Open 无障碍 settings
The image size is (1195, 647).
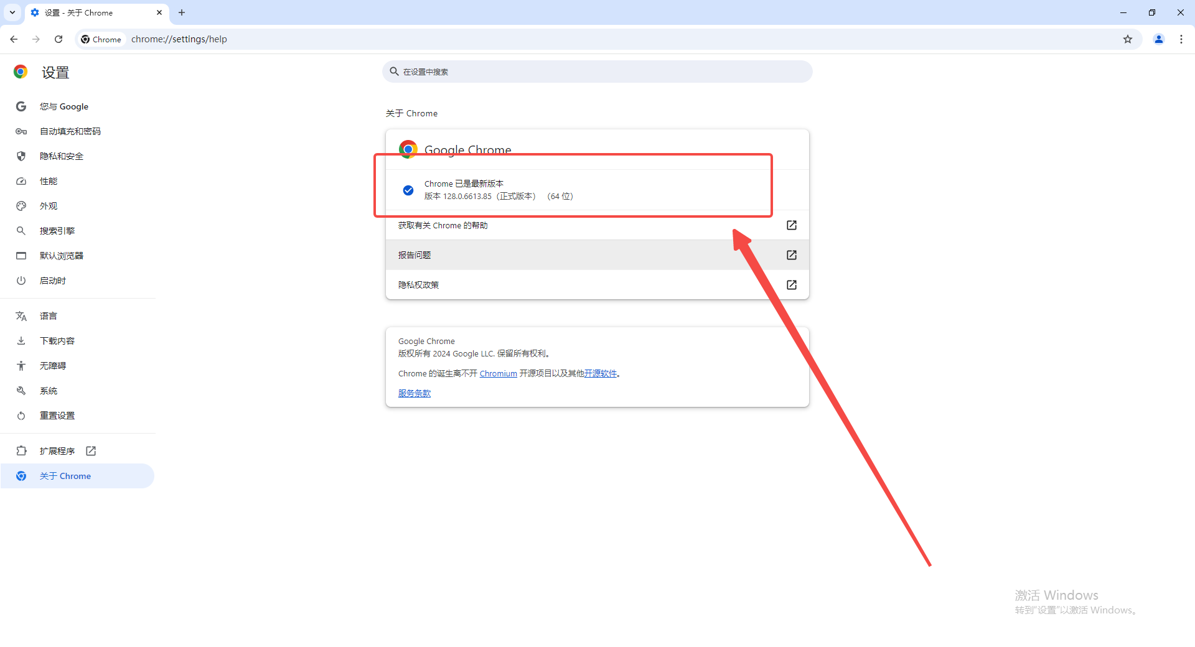(x=78, y=366)
